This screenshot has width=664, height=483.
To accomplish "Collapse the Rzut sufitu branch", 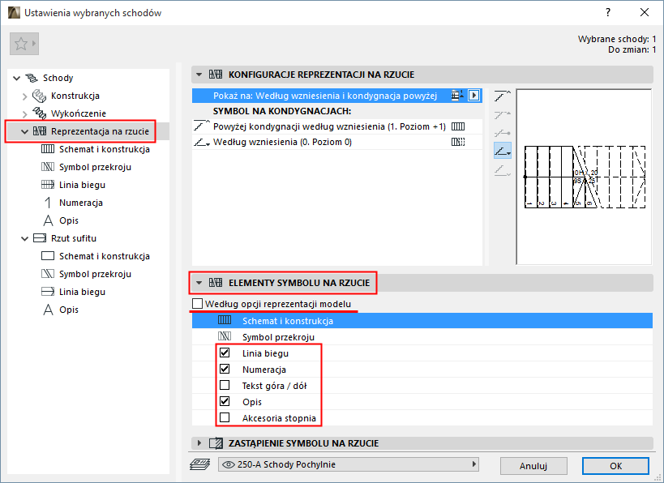I will coord(24,239).
